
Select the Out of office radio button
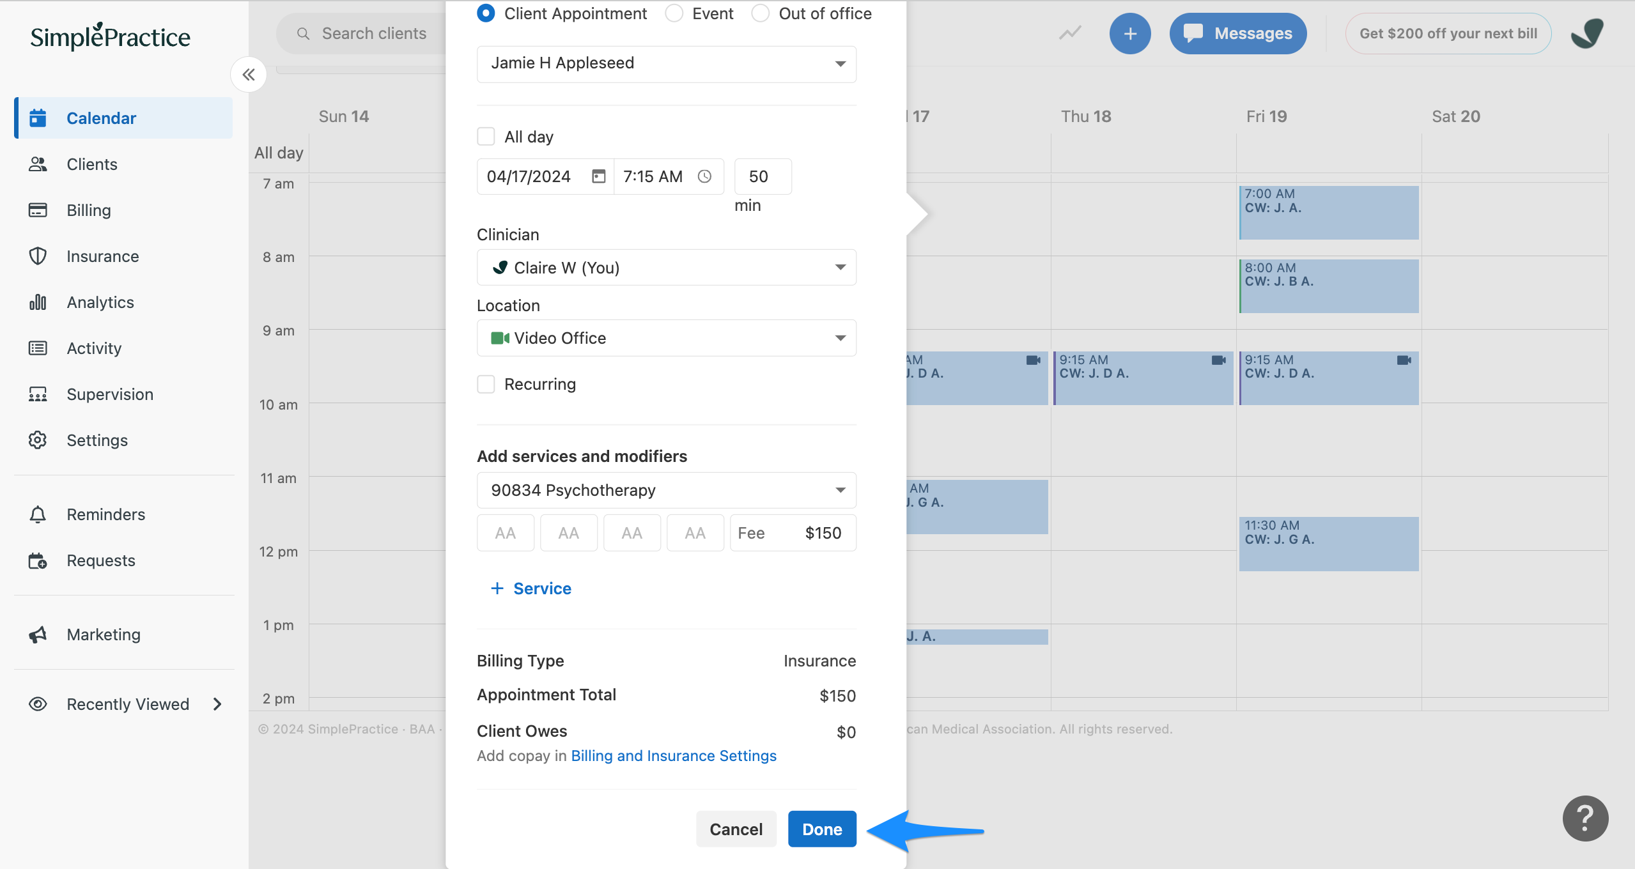pyautogui.click(x=760, y=13)
